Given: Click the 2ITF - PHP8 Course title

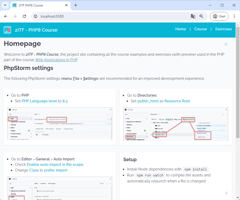Looking at the screenshot, I should [36, 30].
